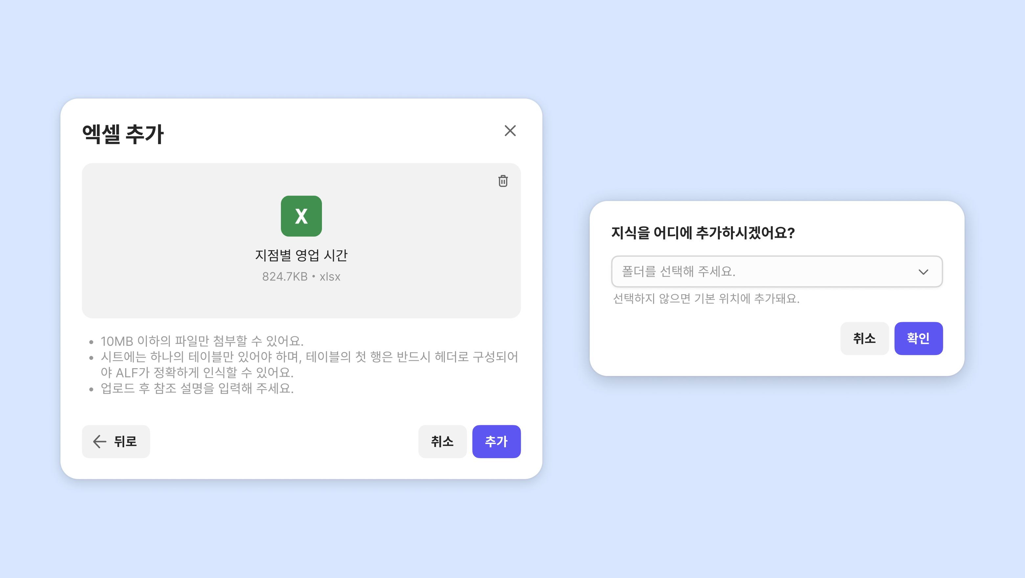Click the 824.7KB • xlsx file info text
Viewport: 1025px width, 578px height.
(x=301, y=277)
